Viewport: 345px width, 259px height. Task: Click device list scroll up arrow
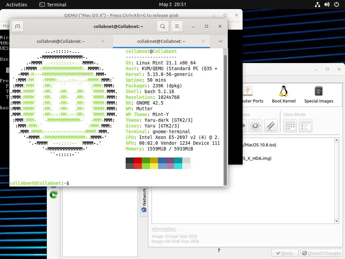337,140
